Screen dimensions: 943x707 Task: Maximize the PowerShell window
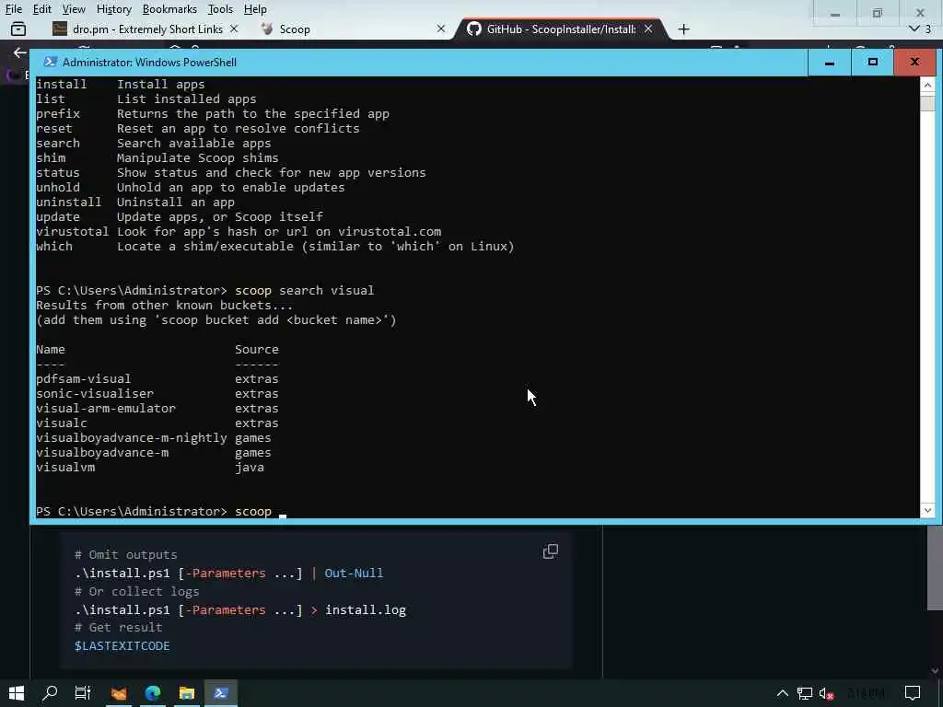click(873, 62)
